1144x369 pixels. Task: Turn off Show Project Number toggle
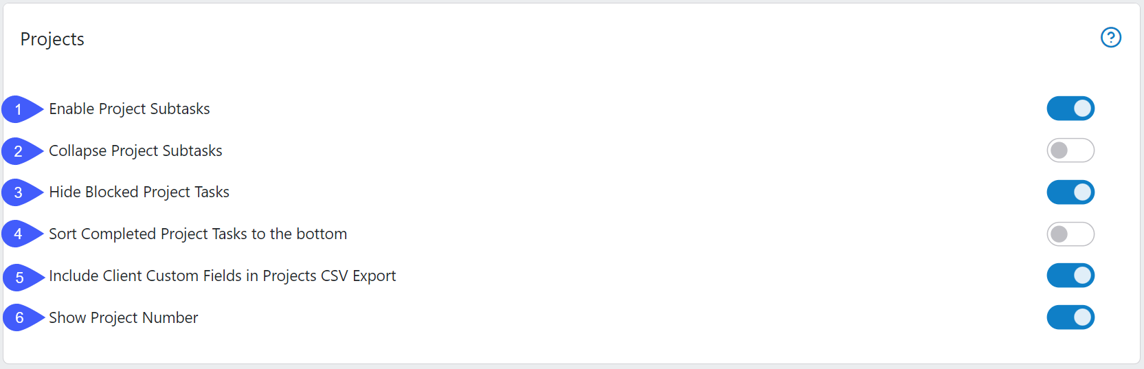[x=1070, y=317]
